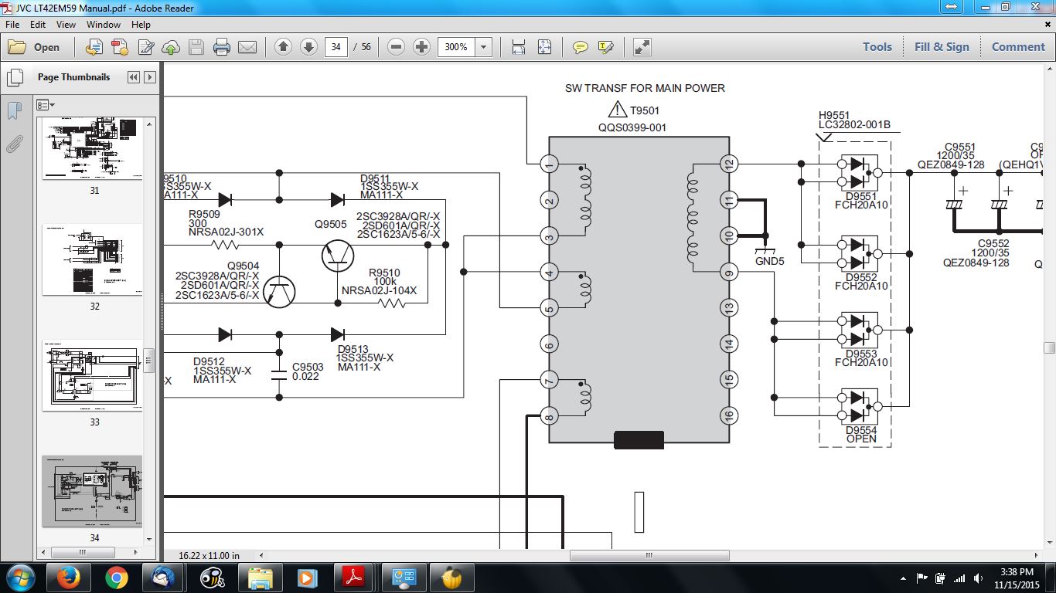1056x593 pixels.
Task: Open the Window menu
Action: pos(103,25)
